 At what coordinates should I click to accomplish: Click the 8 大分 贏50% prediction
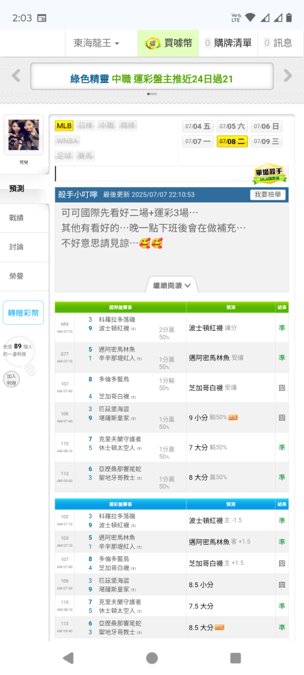tap(208, 477)
